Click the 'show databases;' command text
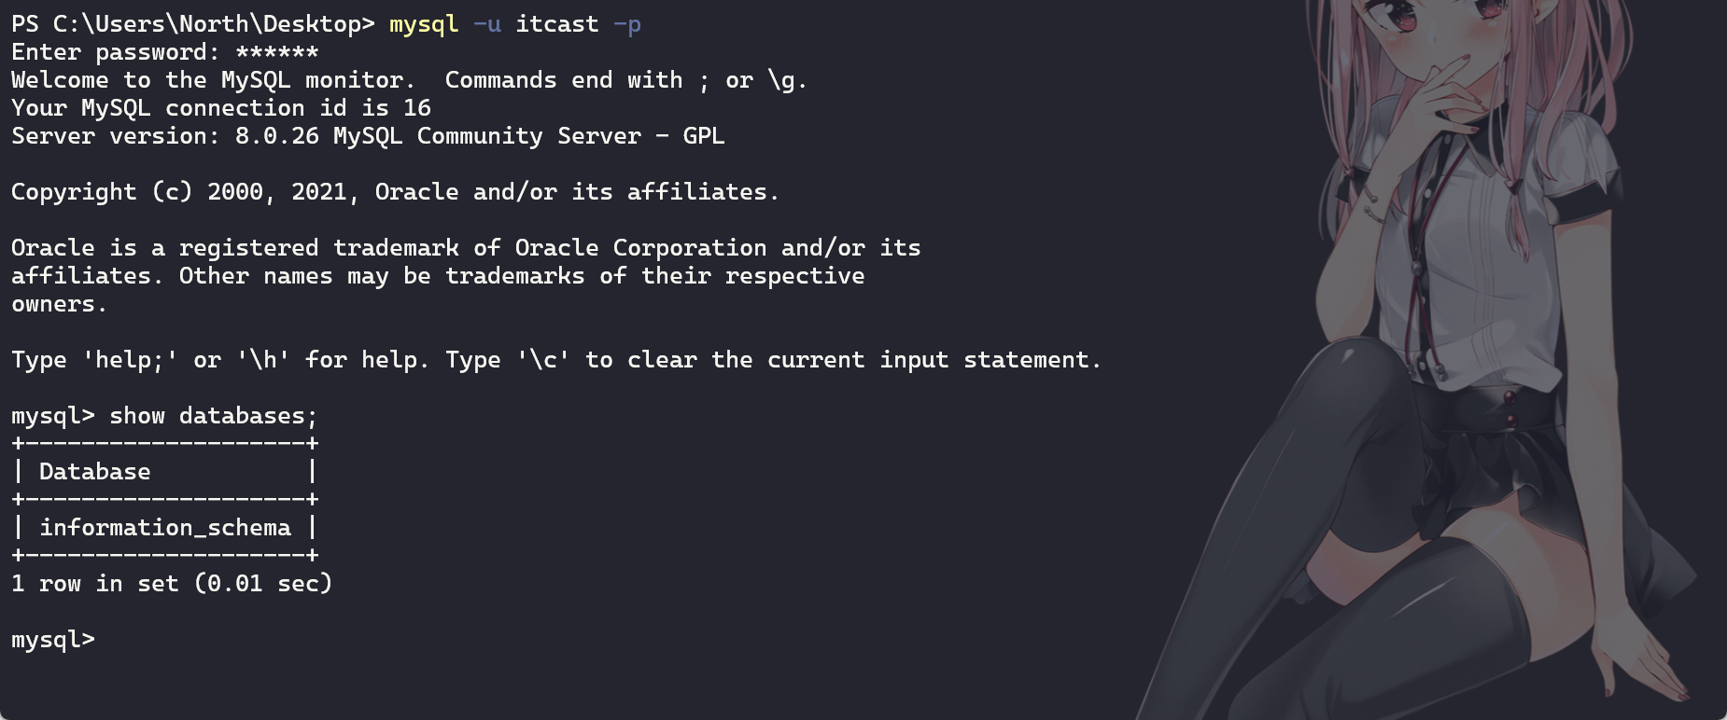 click(x=214, y=416)
